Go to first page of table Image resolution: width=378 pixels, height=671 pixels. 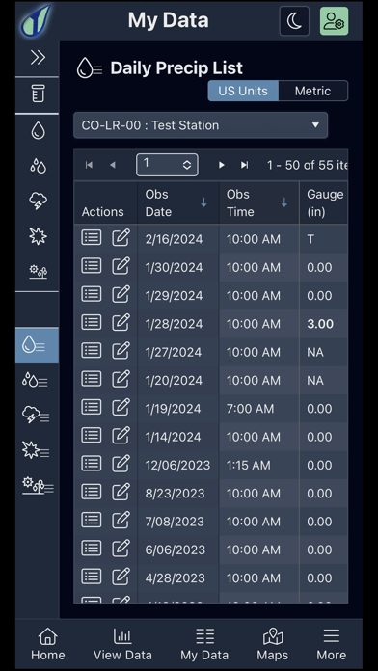pos(89,165)
